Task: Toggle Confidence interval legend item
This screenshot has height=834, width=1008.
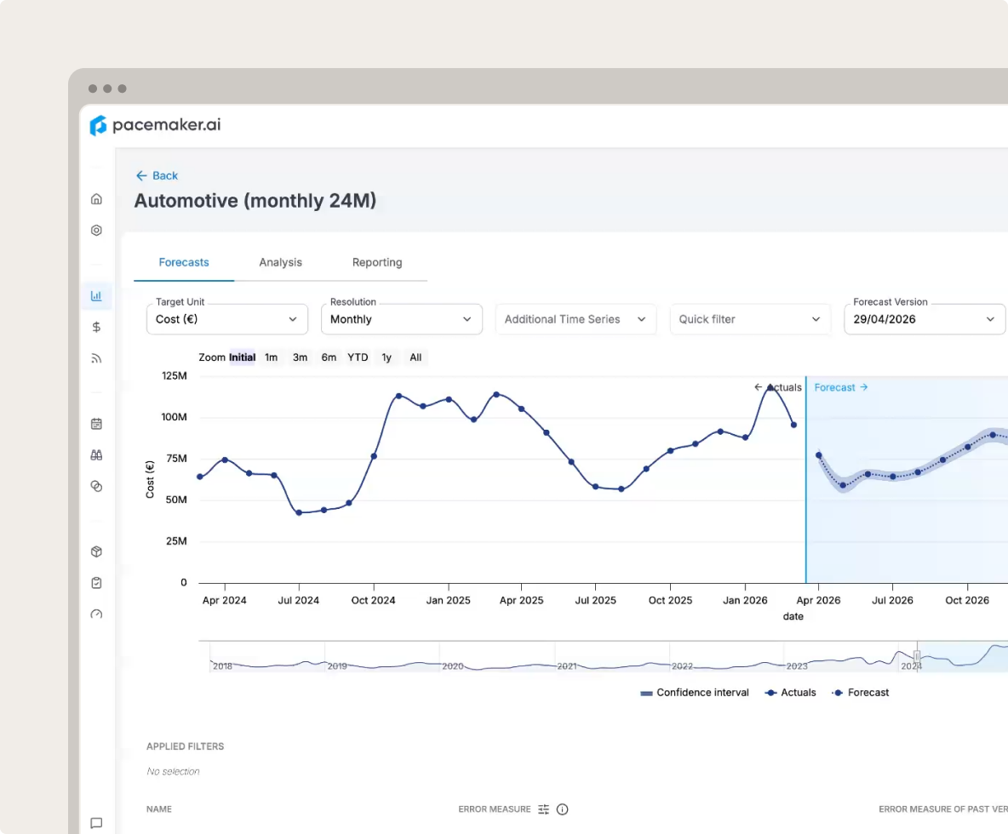Action: 695,693
